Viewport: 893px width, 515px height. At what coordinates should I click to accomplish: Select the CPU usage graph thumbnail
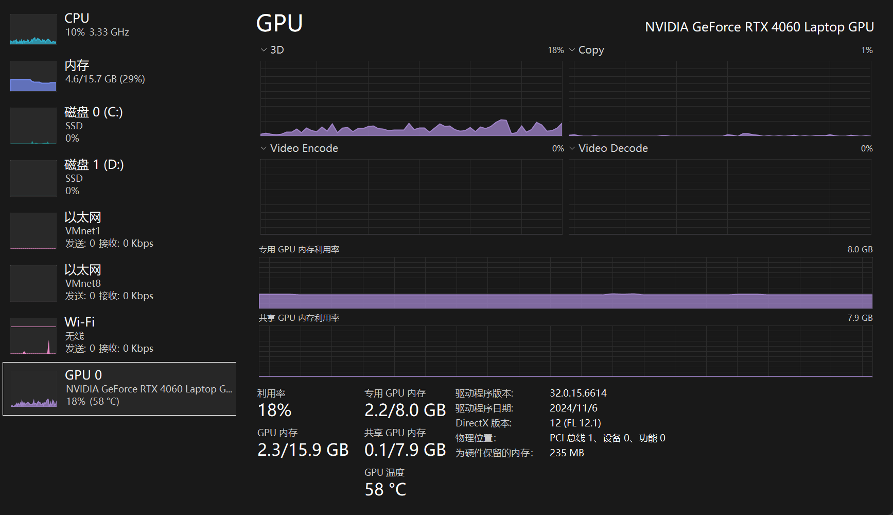coord(33,29)
